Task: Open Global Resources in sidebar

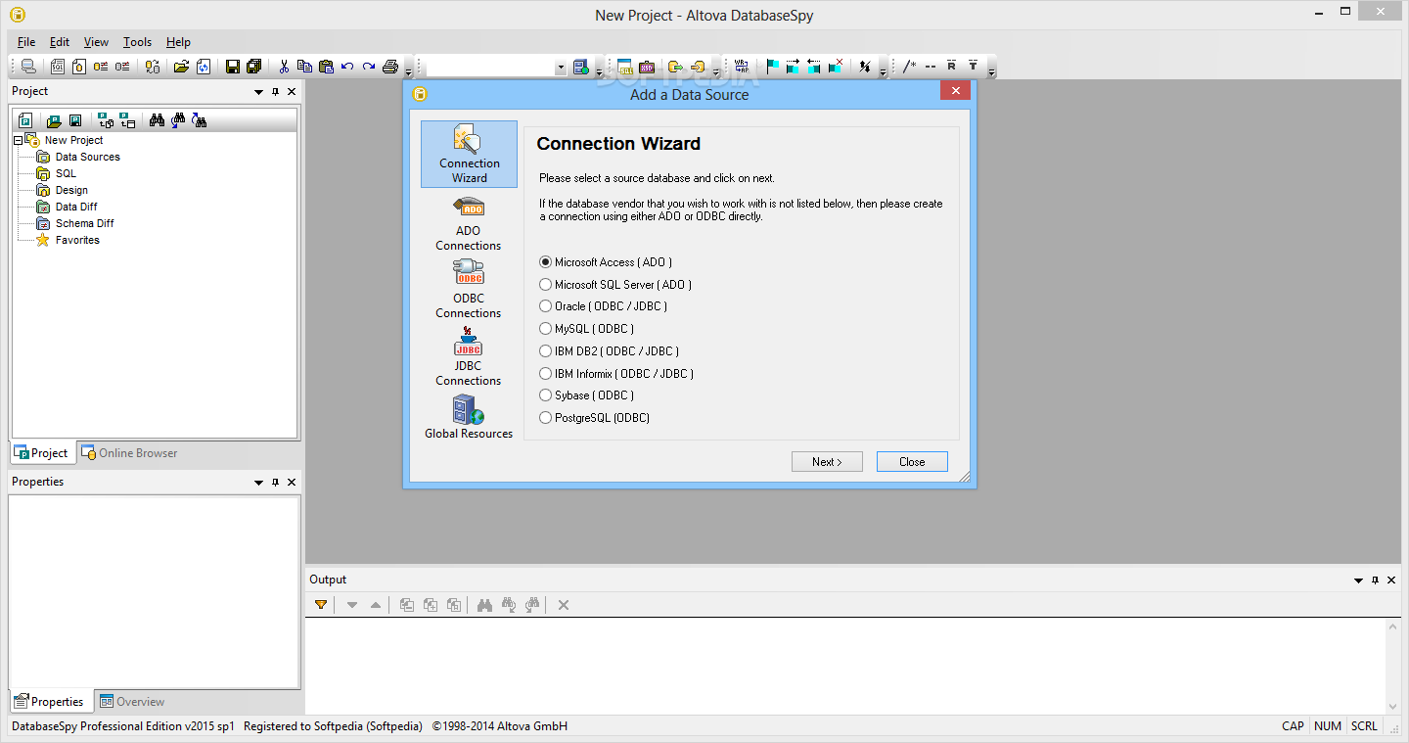Action: (469, 417)
